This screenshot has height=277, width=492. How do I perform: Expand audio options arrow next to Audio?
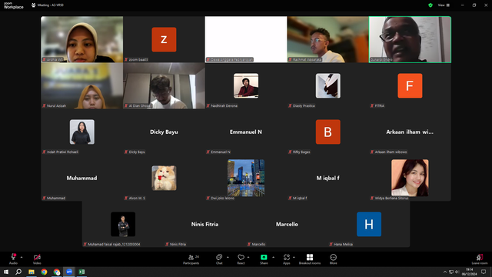click(22, 257)
